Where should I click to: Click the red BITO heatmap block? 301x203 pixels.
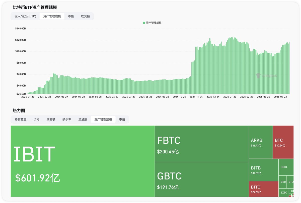tap(264, 189)
